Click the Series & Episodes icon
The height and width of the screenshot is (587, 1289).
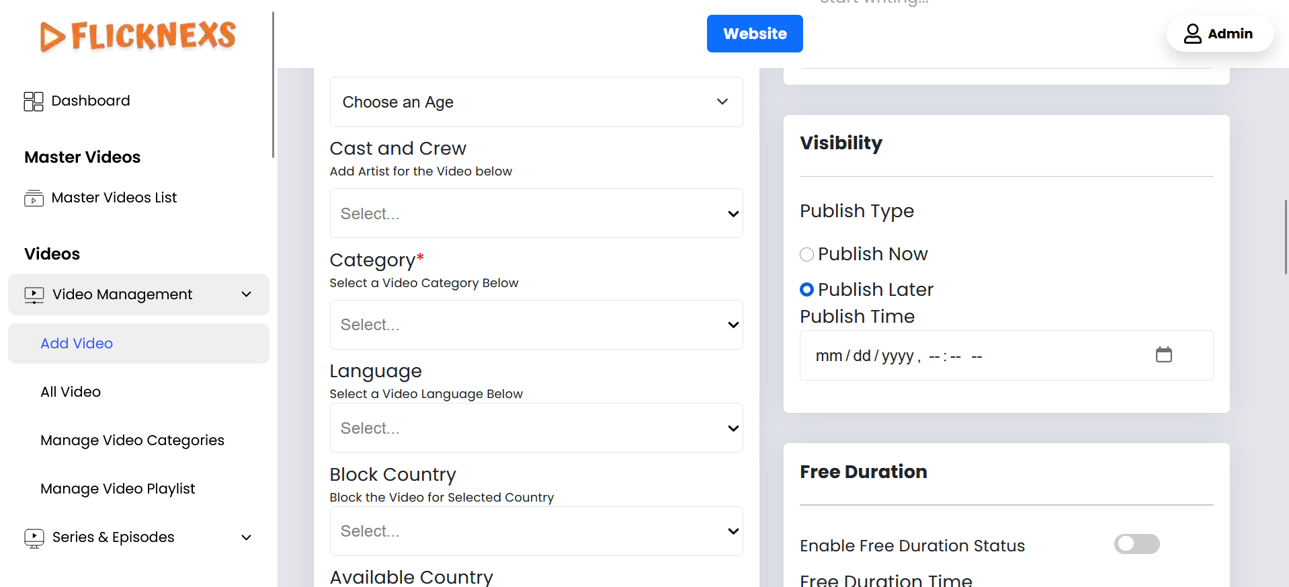34,537
